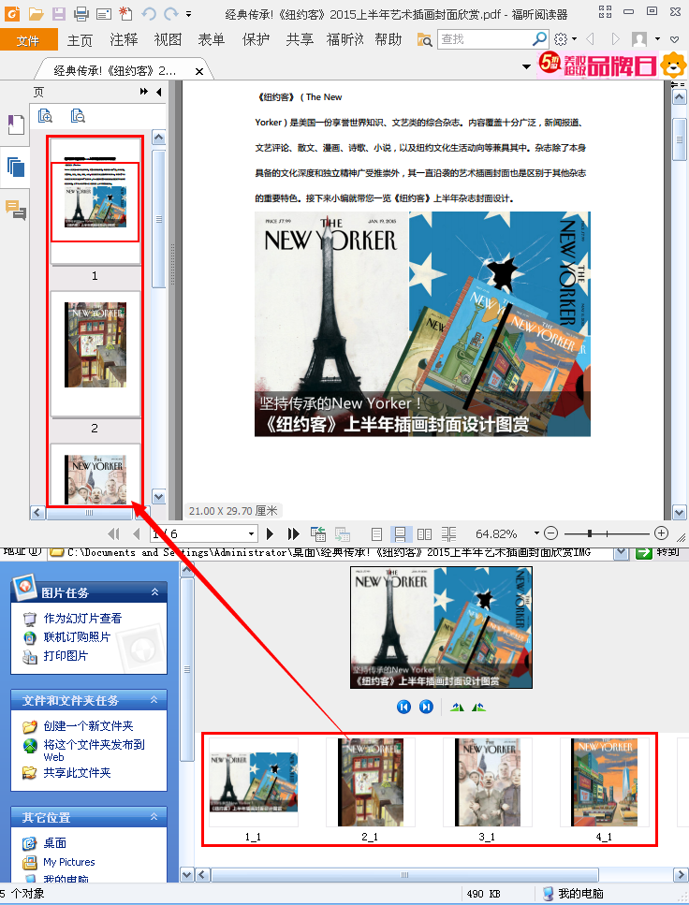689x905 pixels.
Task: Go to first page button
Action: click(114, 533)
